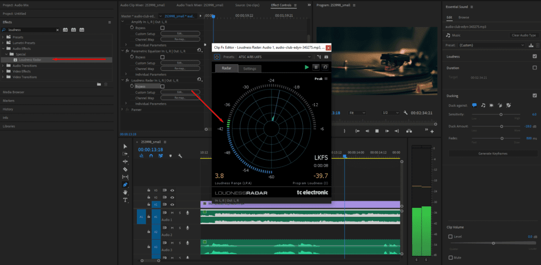The image size is (541, 265).
Task: Duck against untagged clips icon
Action: click(x=509, y=105)
